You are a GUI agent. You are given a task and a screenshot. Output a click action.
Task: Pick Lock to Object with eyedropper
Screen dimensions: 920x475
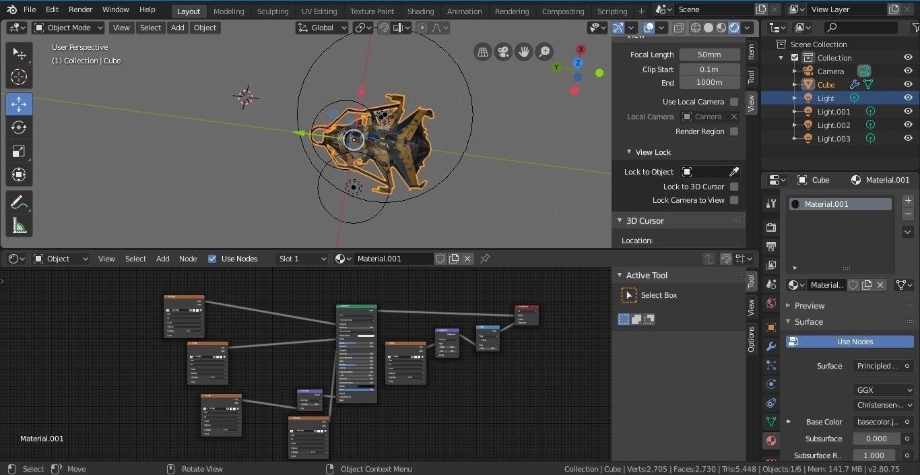point(734,172)
